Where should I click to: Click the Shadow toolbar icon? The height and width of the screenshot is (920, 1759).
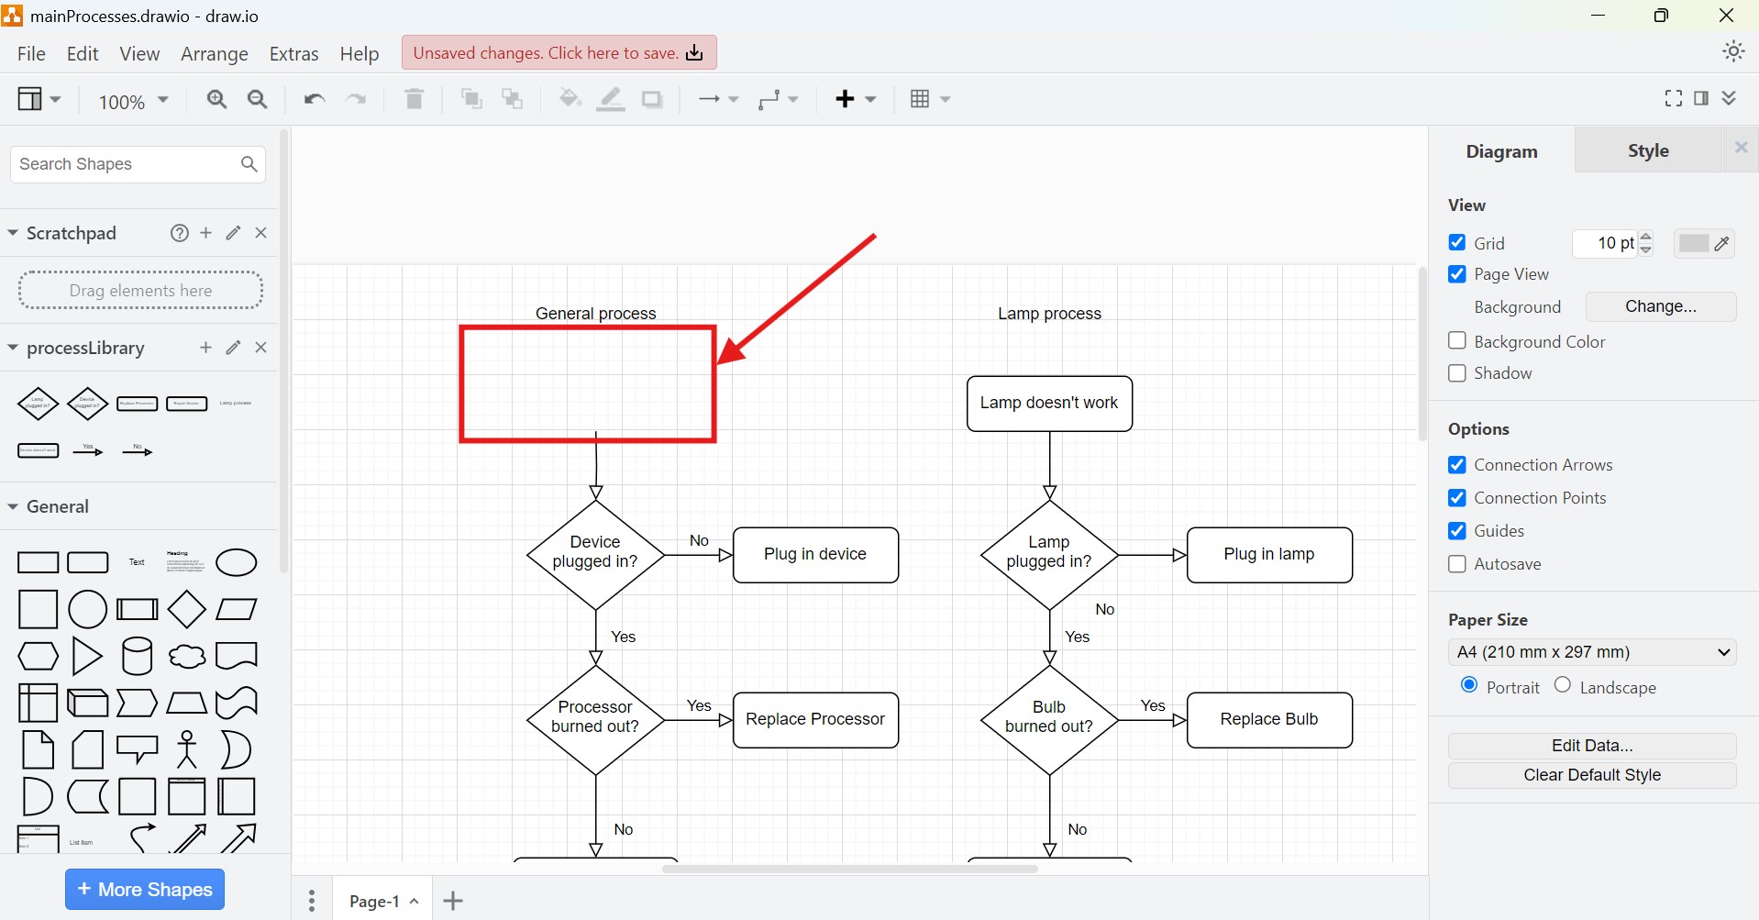[651, 99]
